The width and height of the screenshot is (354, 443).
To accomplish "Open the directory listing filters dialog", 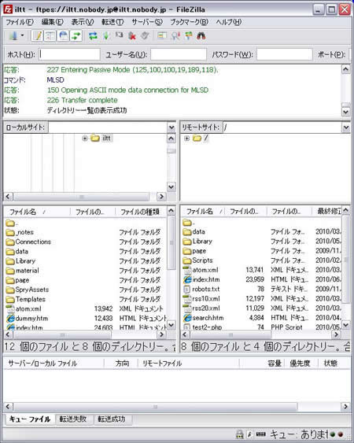I will click(162, 36).
